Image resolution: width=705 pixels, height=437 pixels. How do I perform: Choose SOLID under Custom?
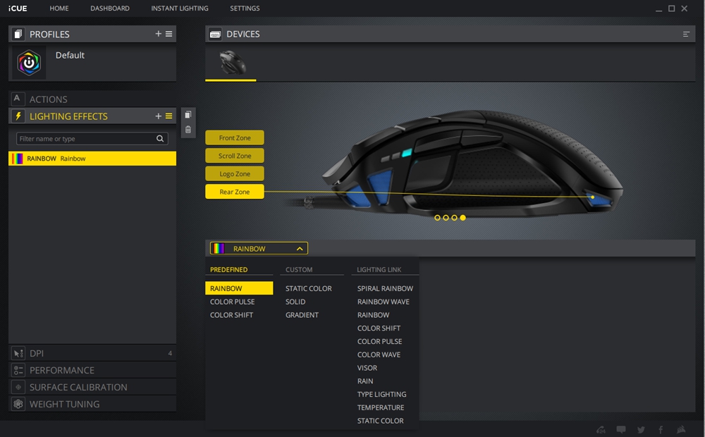click(x=295, y=302)
